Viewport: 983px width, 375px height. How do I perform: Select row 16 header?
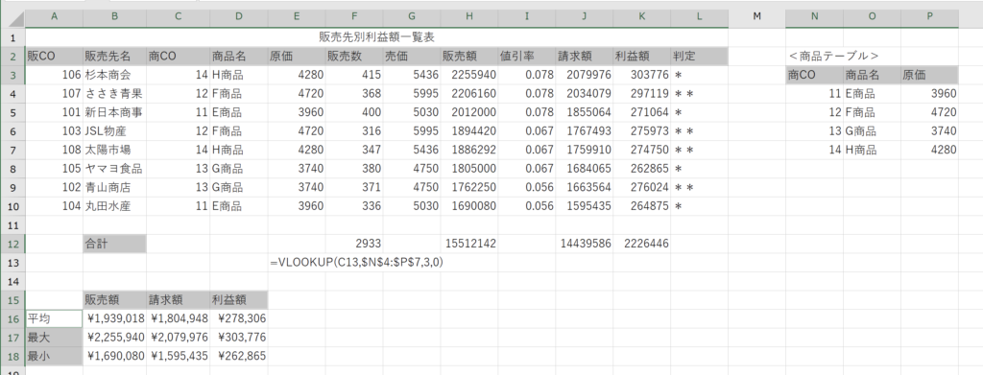(x=12, y=318)
